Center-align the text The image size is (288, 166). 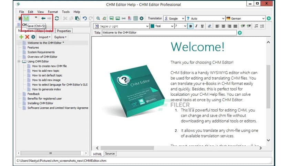[x=223, y=26]
